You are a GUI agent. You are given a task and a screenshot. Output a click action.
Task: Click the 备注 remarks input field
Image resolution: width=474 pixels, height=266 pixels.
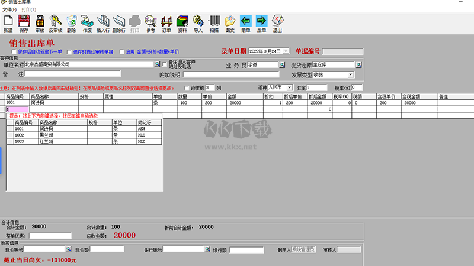[72, 74]
